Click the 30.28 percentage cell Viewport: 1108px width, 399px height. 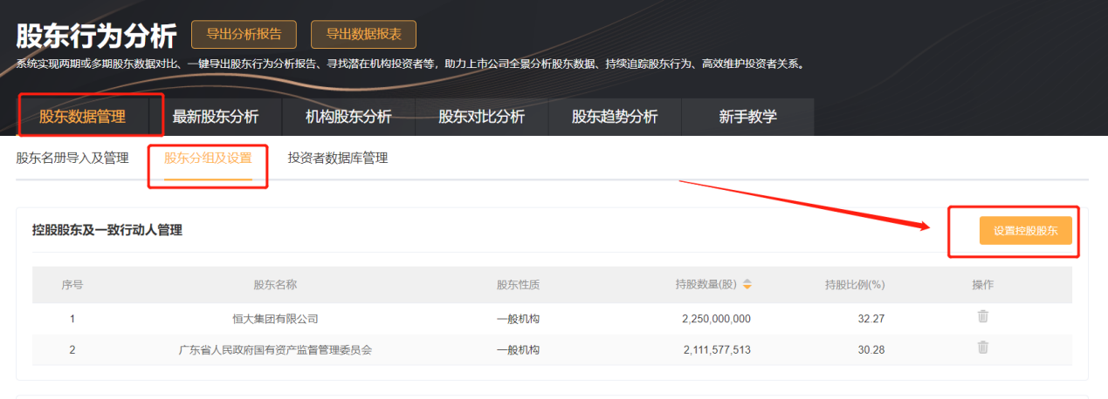[x=871, y=350]
